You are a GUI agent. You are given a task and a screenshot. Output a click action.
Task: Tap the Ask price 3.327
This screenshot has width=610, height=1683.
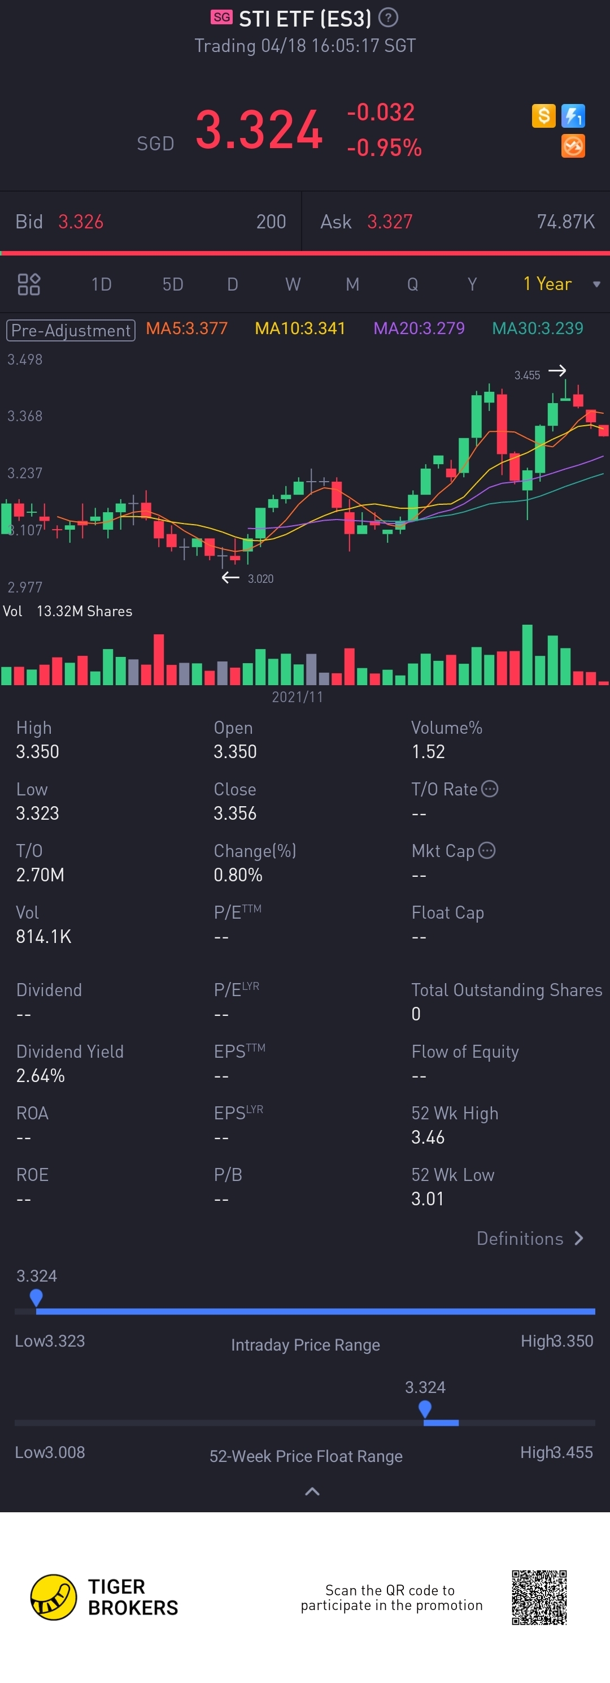point(390,222)
